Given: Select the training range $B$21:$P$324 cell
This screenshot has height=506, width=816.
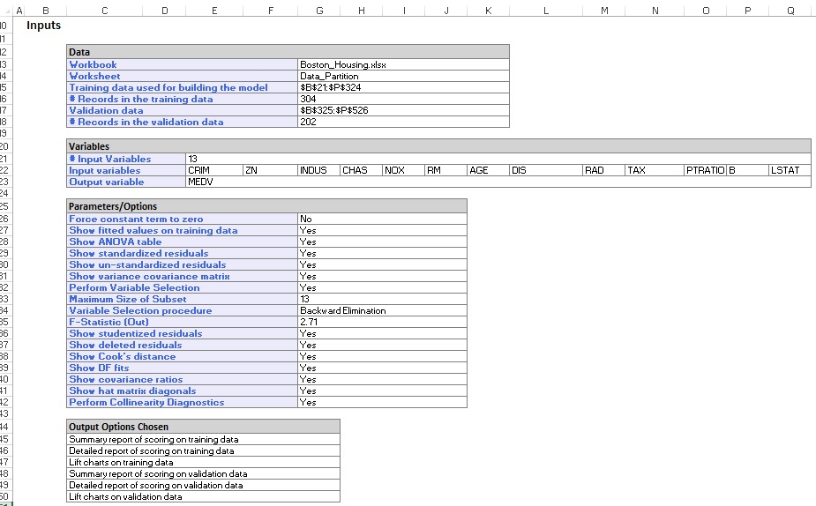Looking at the screenshot, I should tap(403, 87).
